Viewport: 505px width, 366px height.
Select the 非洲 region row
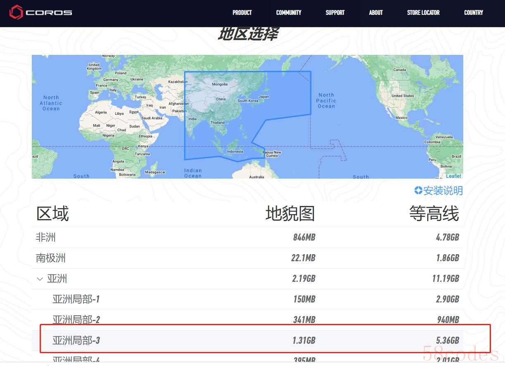46,237
